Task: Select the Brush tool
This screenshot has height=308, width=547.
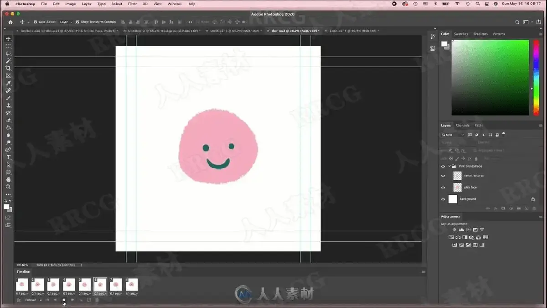Action: pos(8,98)
